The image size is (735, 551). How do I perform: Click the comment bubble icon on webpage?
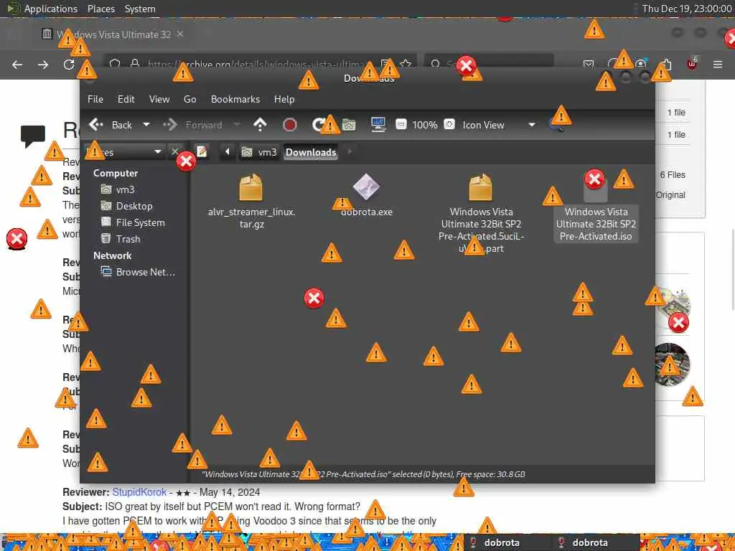pos(33,136)
